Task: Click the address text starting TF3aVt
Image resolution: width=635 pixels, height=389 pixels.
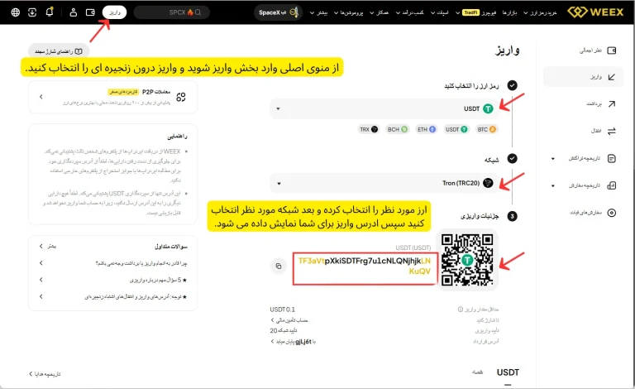Action: [365, 267]
